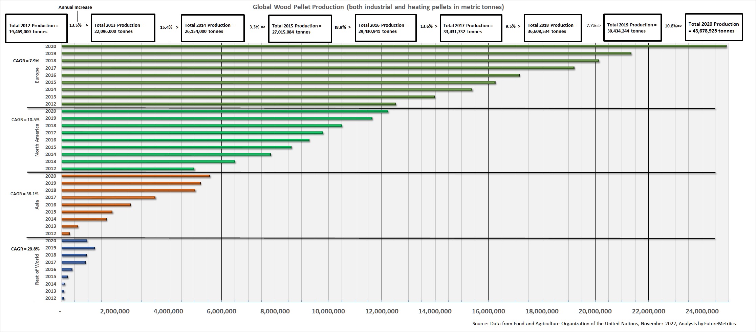Select the CAGR = 38.1% label
756x332 pixels.
[x=24, y=194]
